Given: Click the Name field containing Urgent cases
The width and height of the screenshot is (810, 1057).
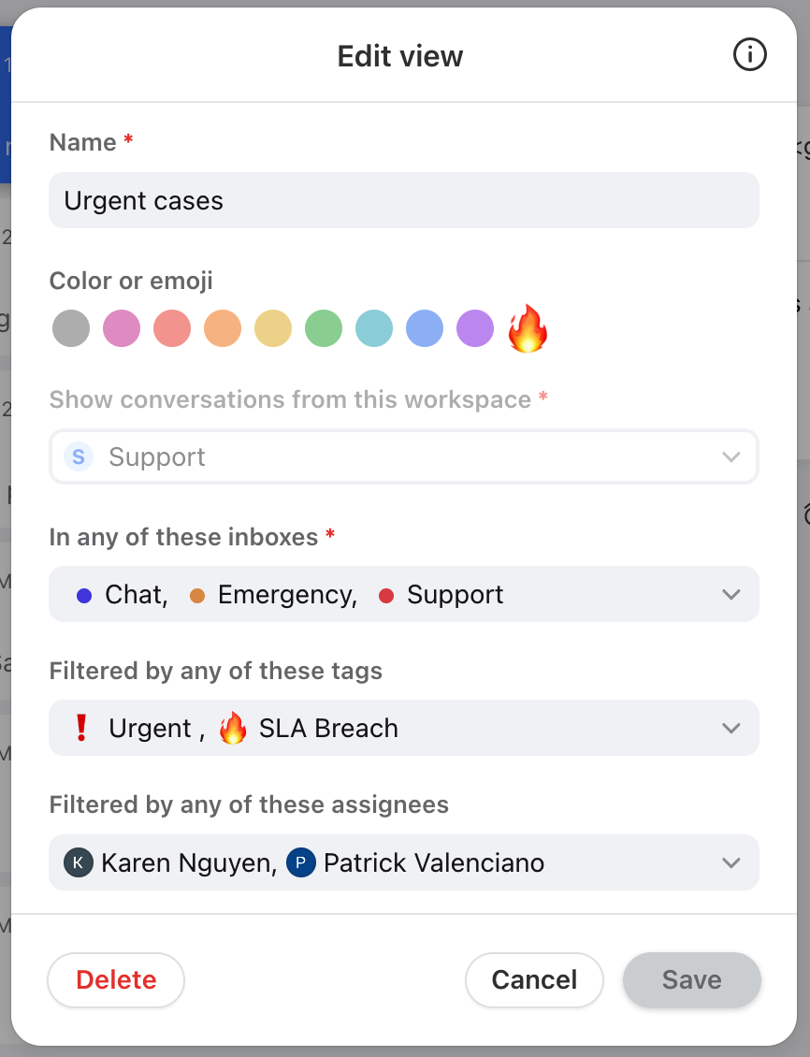Looking at the screenshot, I should point(404,200).
